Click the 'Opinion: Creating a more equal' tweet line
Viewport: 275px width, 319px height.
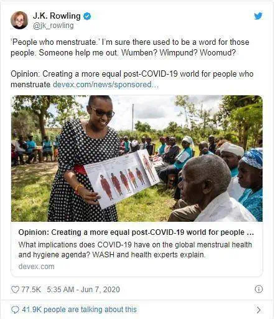(132, 79)
